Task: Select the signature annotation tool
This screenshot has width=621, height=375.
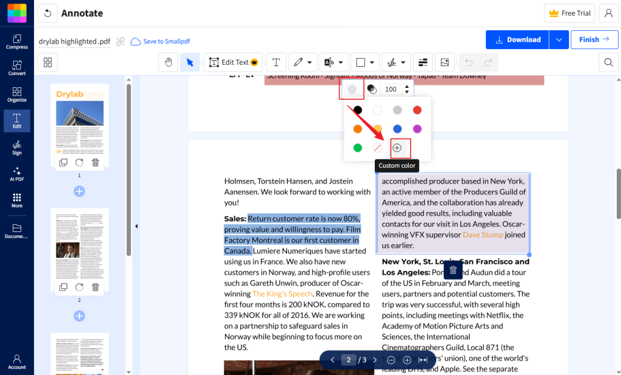Action: coord(392,62)
